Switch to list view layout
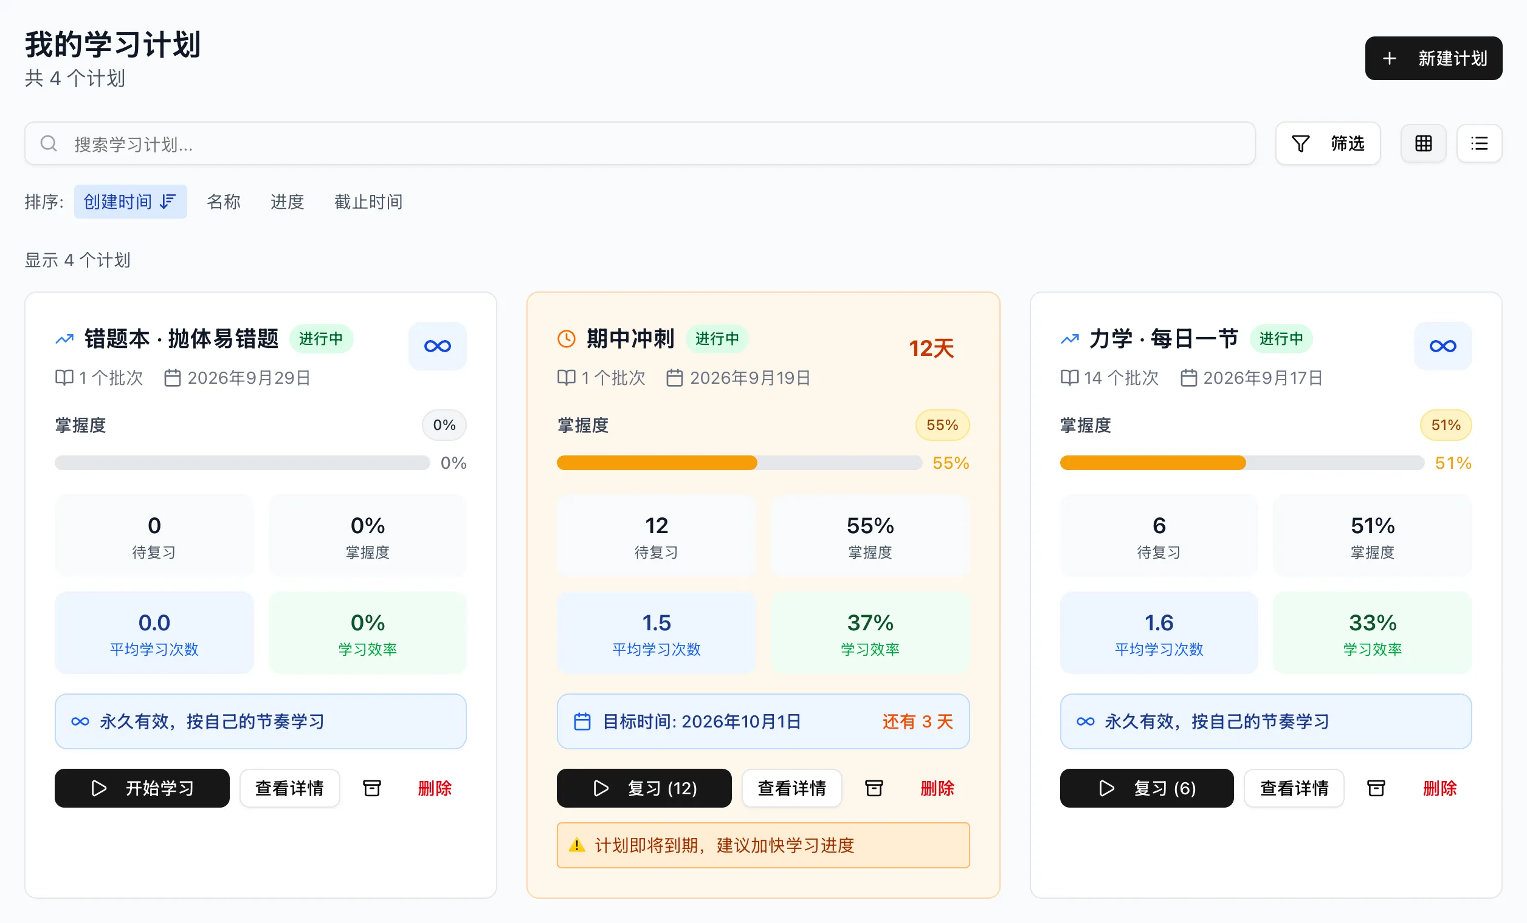Viewport: 1527px width, 923px height. click(x=1478, y=144)
